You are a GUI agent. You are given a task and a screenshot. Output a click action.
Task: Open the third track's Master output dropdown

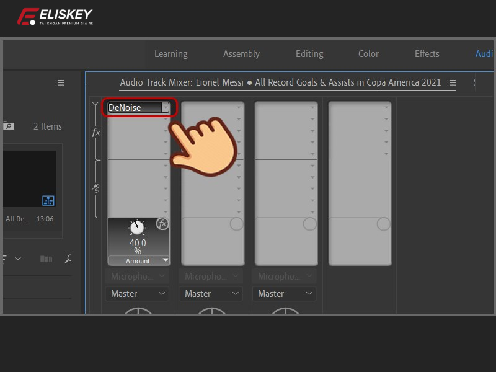click(x=285, y=293)
